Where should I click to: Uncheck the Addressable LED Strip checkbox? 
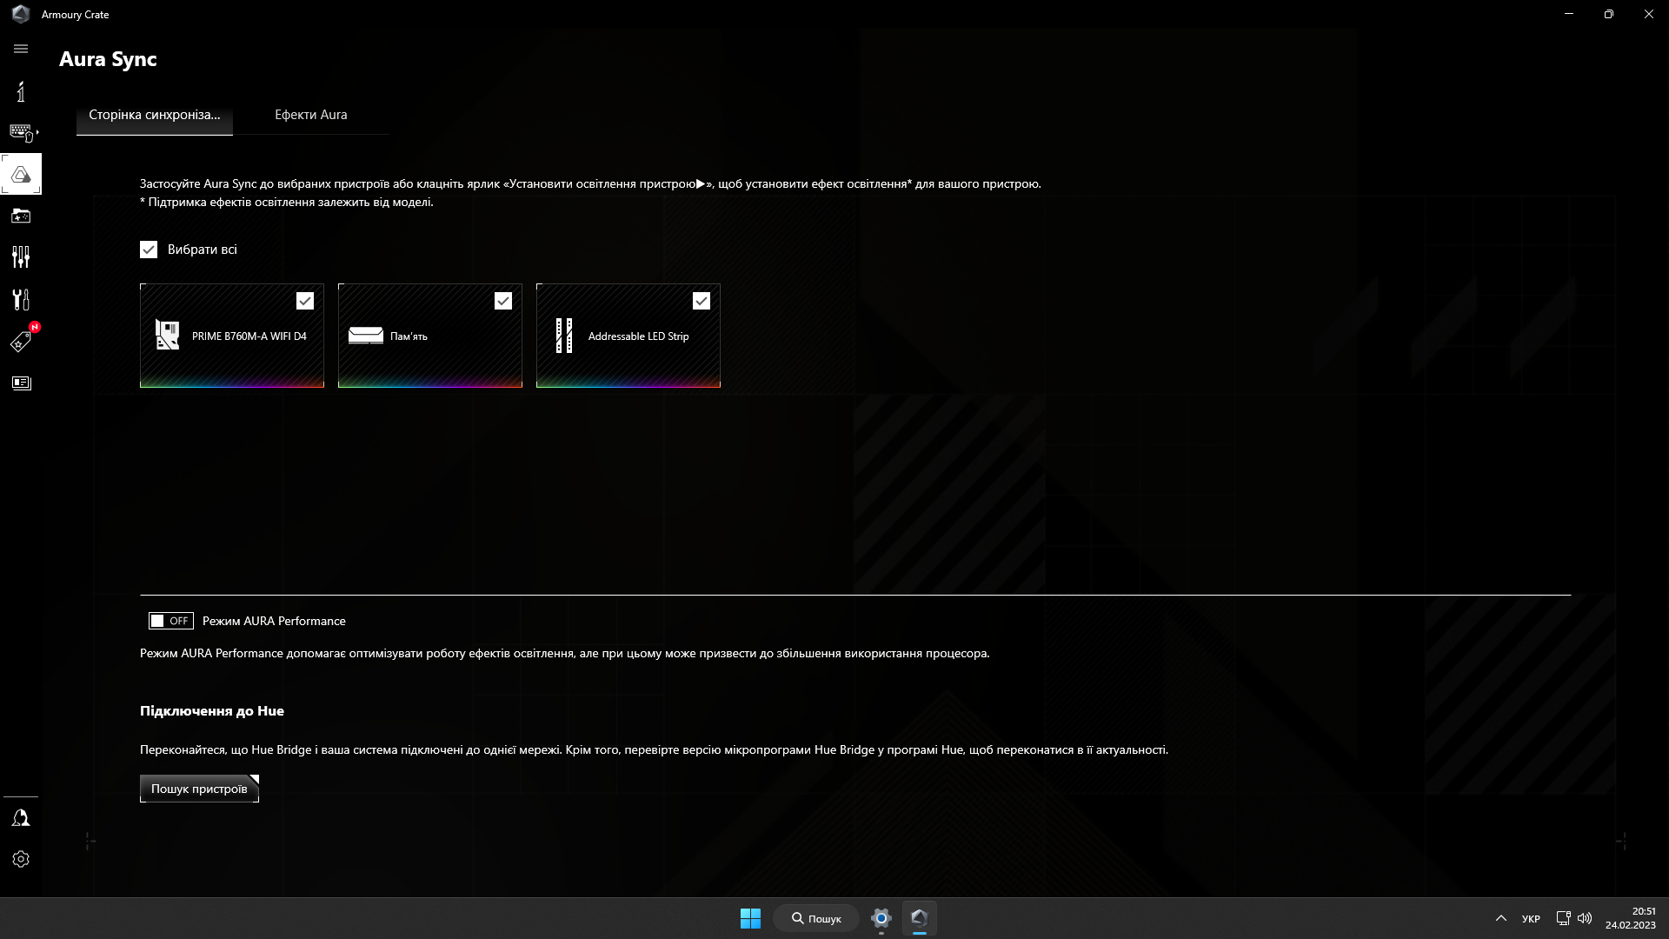(702, 301)
